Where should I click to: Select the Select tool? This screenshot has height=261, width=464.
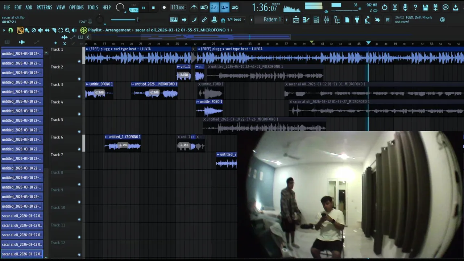pyautogui.click(x=61, y=30)
